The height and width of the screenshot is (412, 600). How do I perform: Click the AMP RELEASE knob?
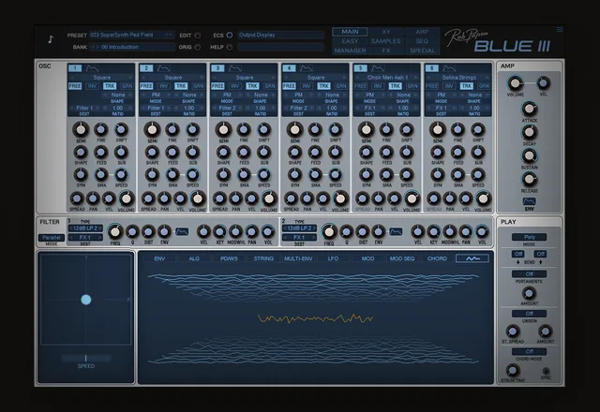click(x=529, y=179)
